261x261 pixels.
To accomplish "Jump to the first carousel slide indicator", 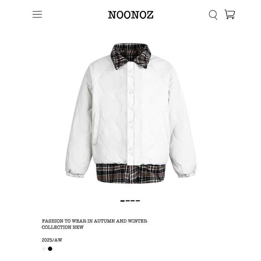I will pos(123,201).
